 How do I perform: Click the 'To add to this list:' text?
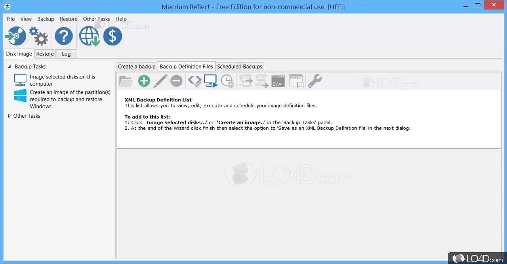click(147, 117)
